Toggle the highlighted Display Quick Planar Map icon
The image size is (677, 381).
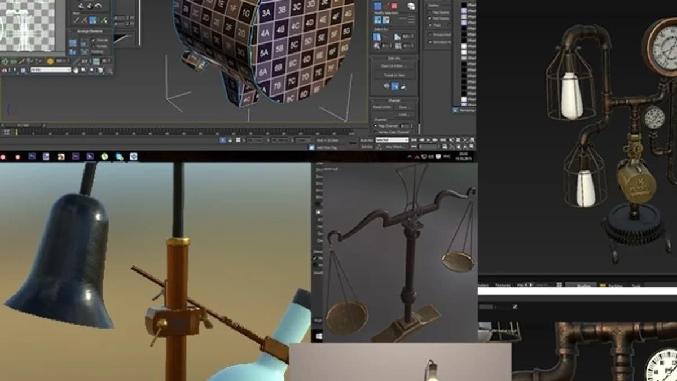tap(395, 86)
